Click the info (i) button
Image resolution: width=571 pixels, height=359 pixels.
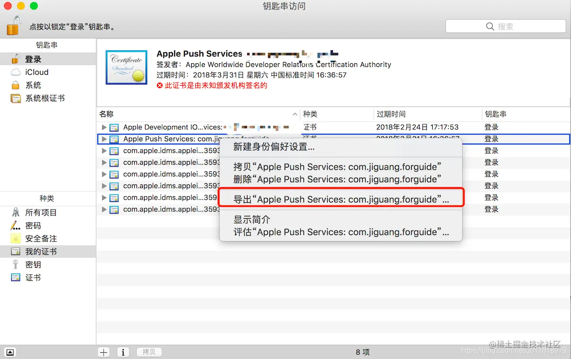pyautogui.click(x=123, y=352)
